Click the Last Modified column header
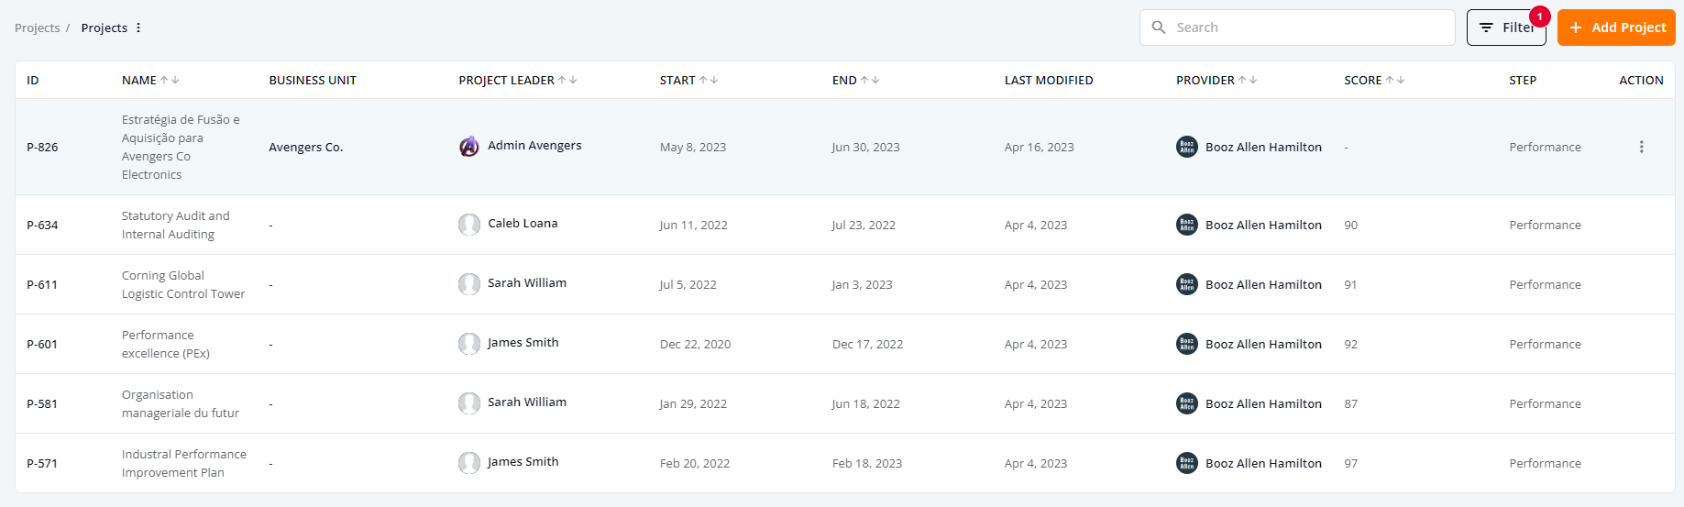This screenshot has width=1684, height=507. (x=1049, y=80)
